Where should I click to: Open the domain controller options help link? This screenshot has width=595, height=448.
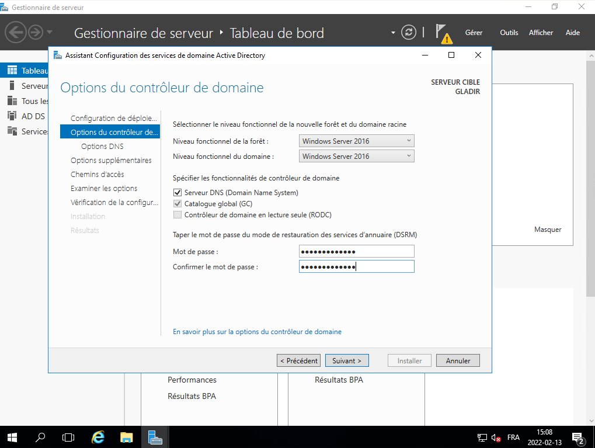[x=257, y=332]
